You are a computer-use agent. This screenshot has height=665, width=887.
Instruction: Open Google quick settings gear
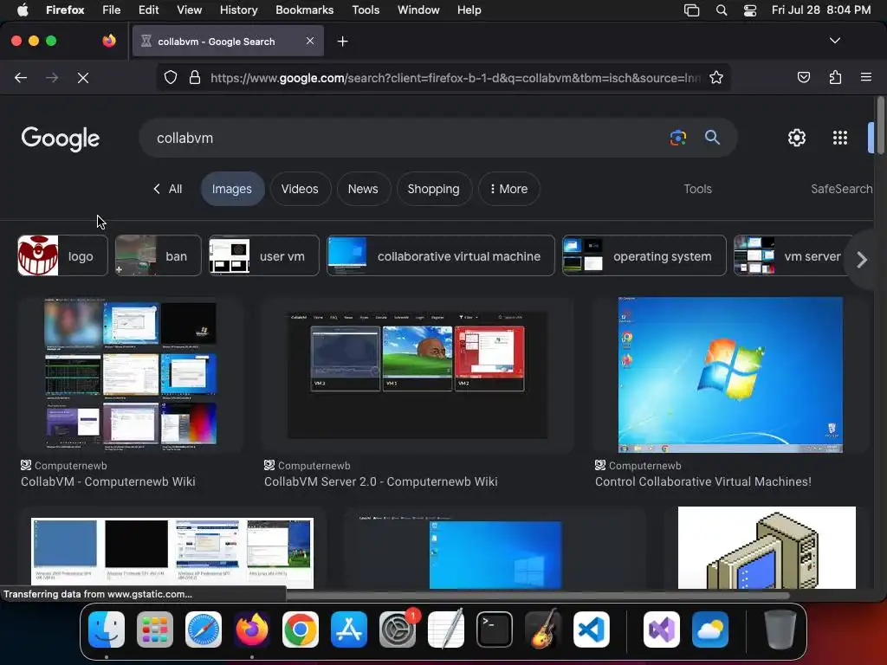pyautogui.click(x=797, y=138)
